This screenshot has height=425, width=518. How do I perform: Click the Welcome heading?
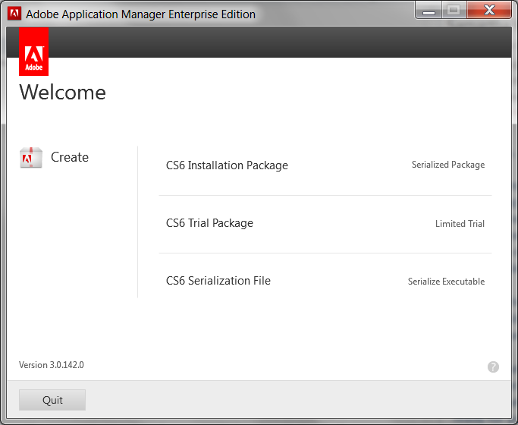[x=62, y=92]
